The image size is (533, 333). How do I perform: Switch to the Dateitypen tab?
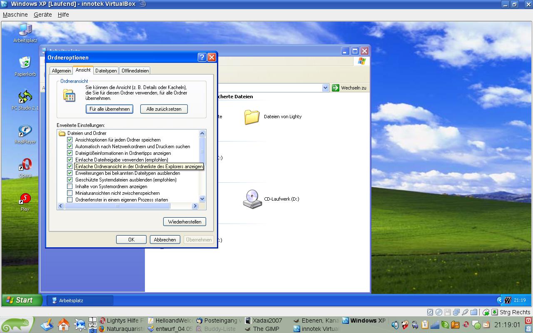click(x=106, y=71)
